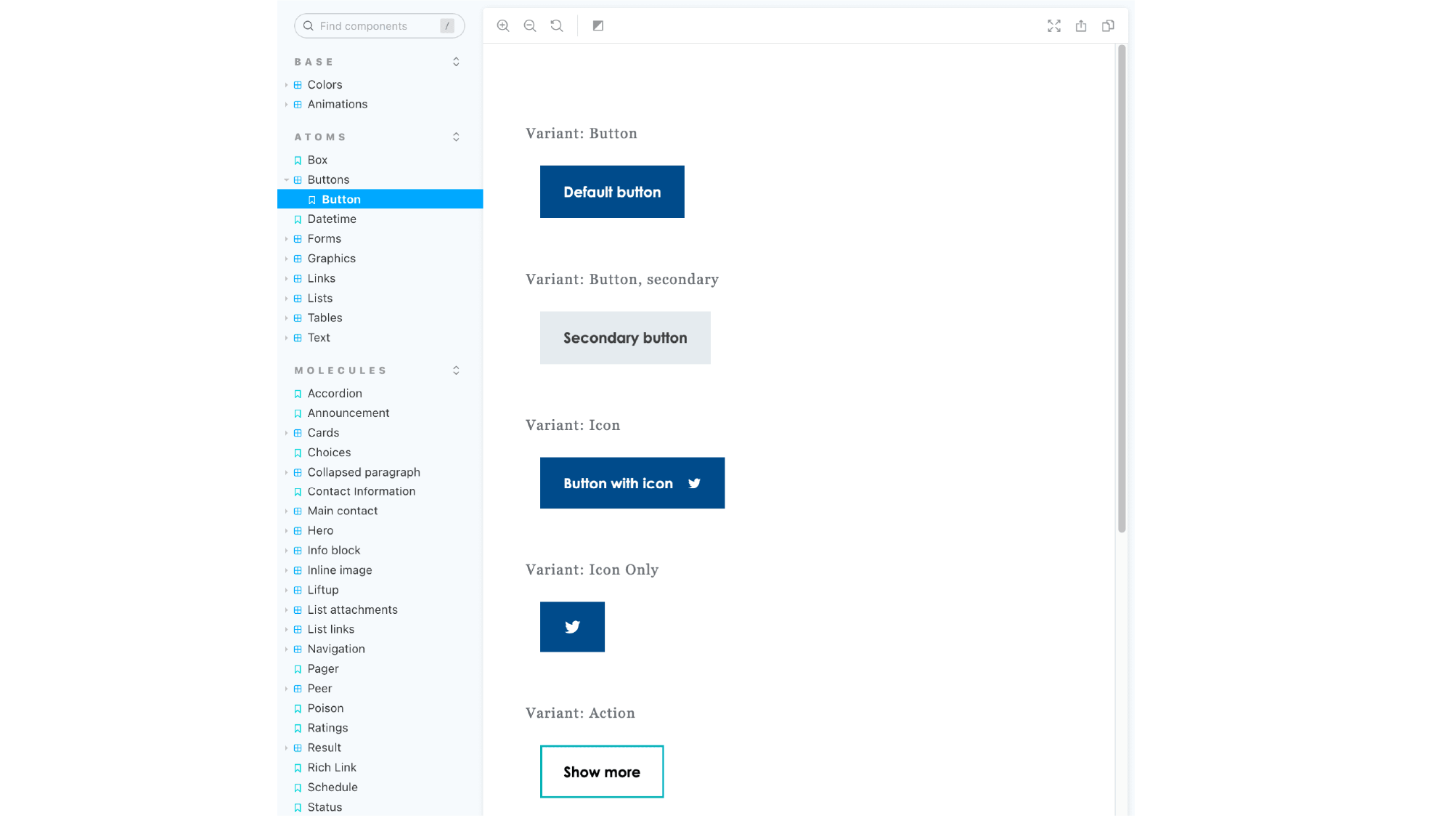Click the grid icon beside Cards
The width and height of the screenshot is (1452, 818).
(298, 433)
